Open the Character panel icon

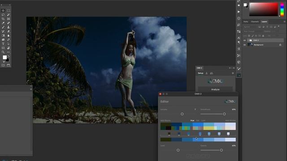tap(239, 38)
